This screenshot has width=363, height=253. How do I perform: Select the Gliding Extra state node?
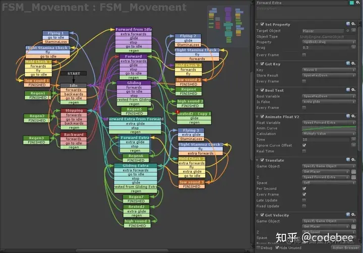point(136,166)
